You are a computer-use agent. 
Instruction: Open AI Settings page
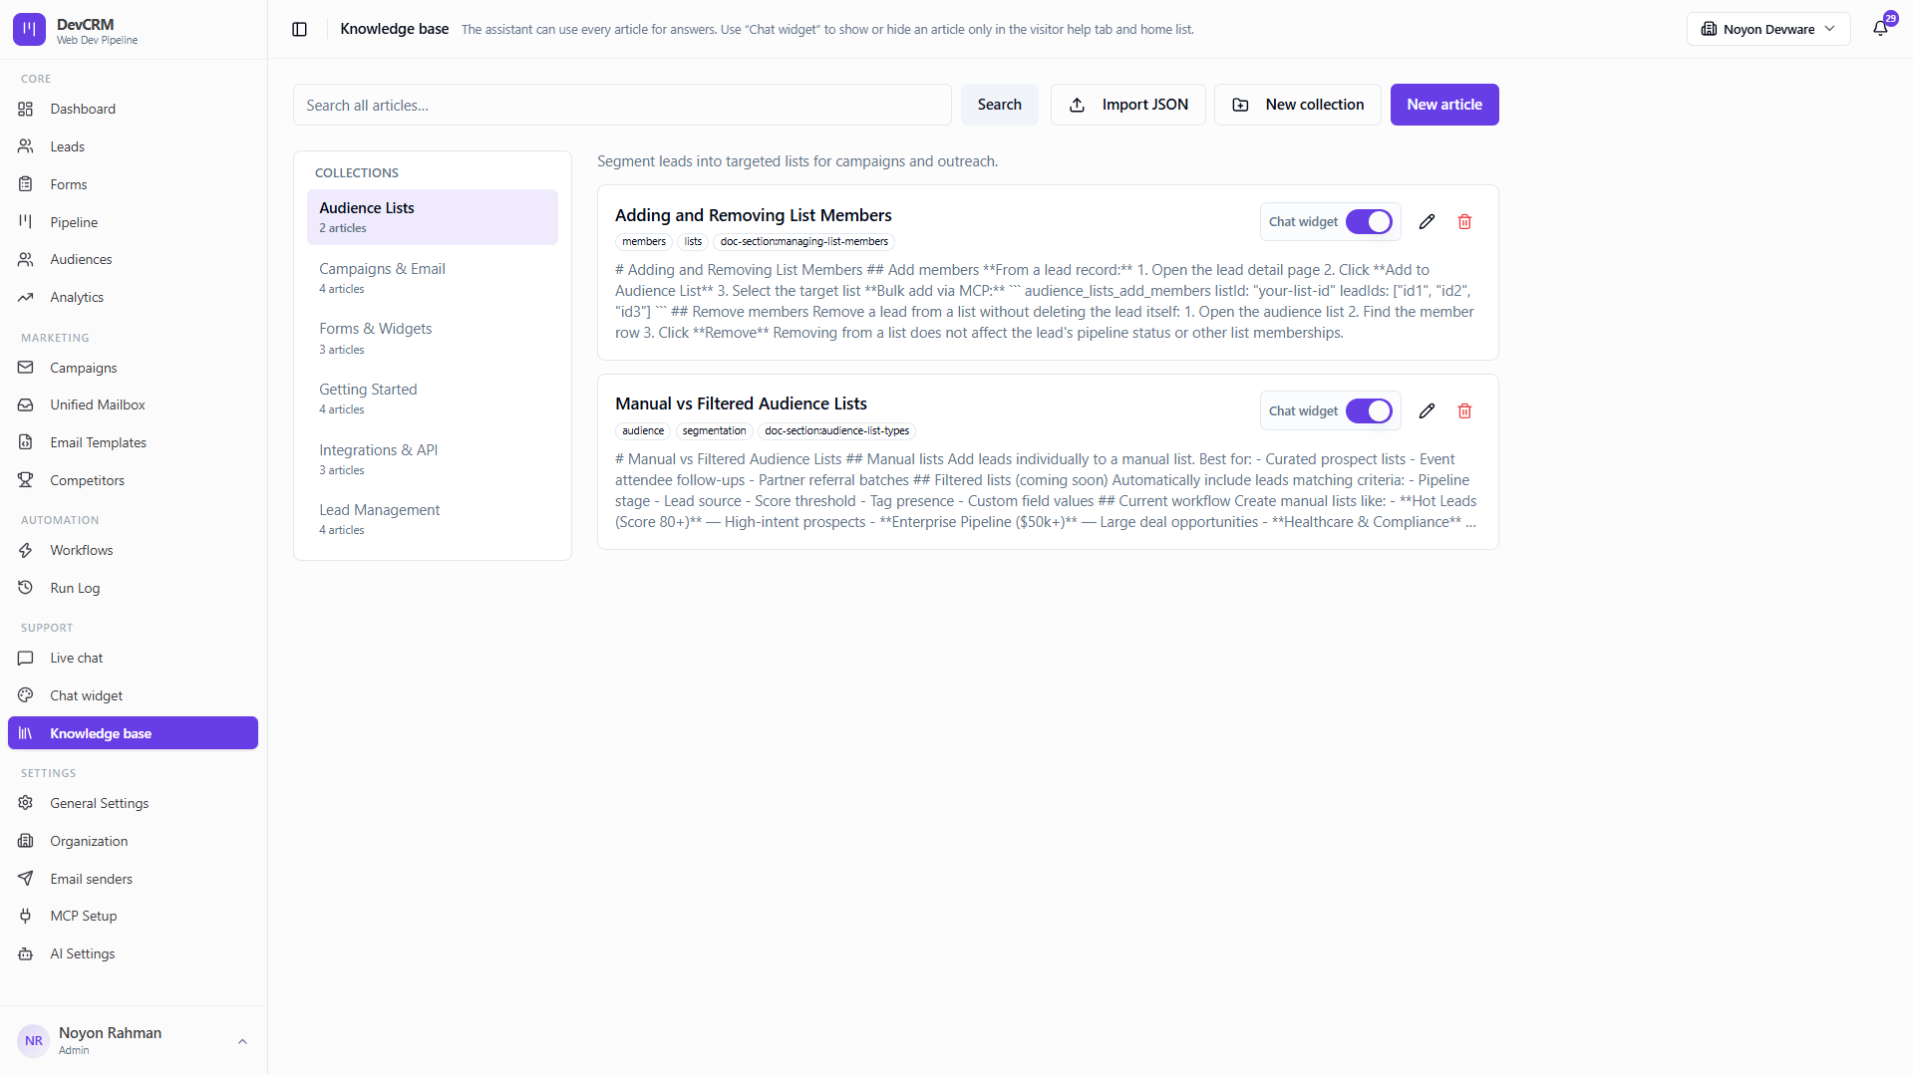pos(133,953)
